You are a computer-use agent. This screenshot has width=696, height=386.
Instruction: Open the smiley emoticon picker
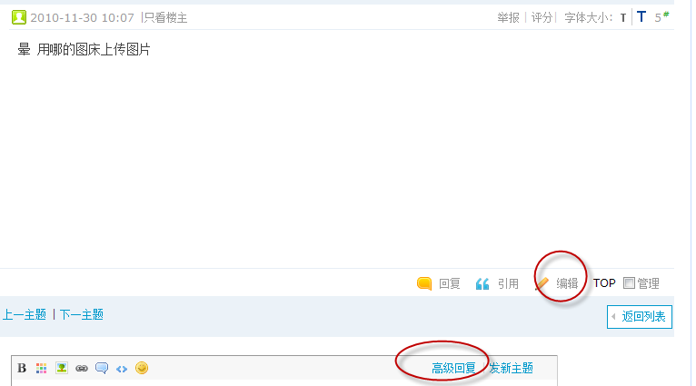142,368
